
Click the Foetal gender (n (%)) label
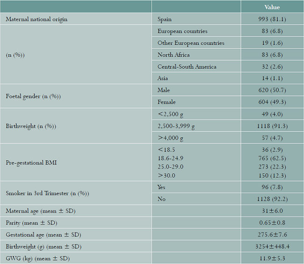[33, 96]
